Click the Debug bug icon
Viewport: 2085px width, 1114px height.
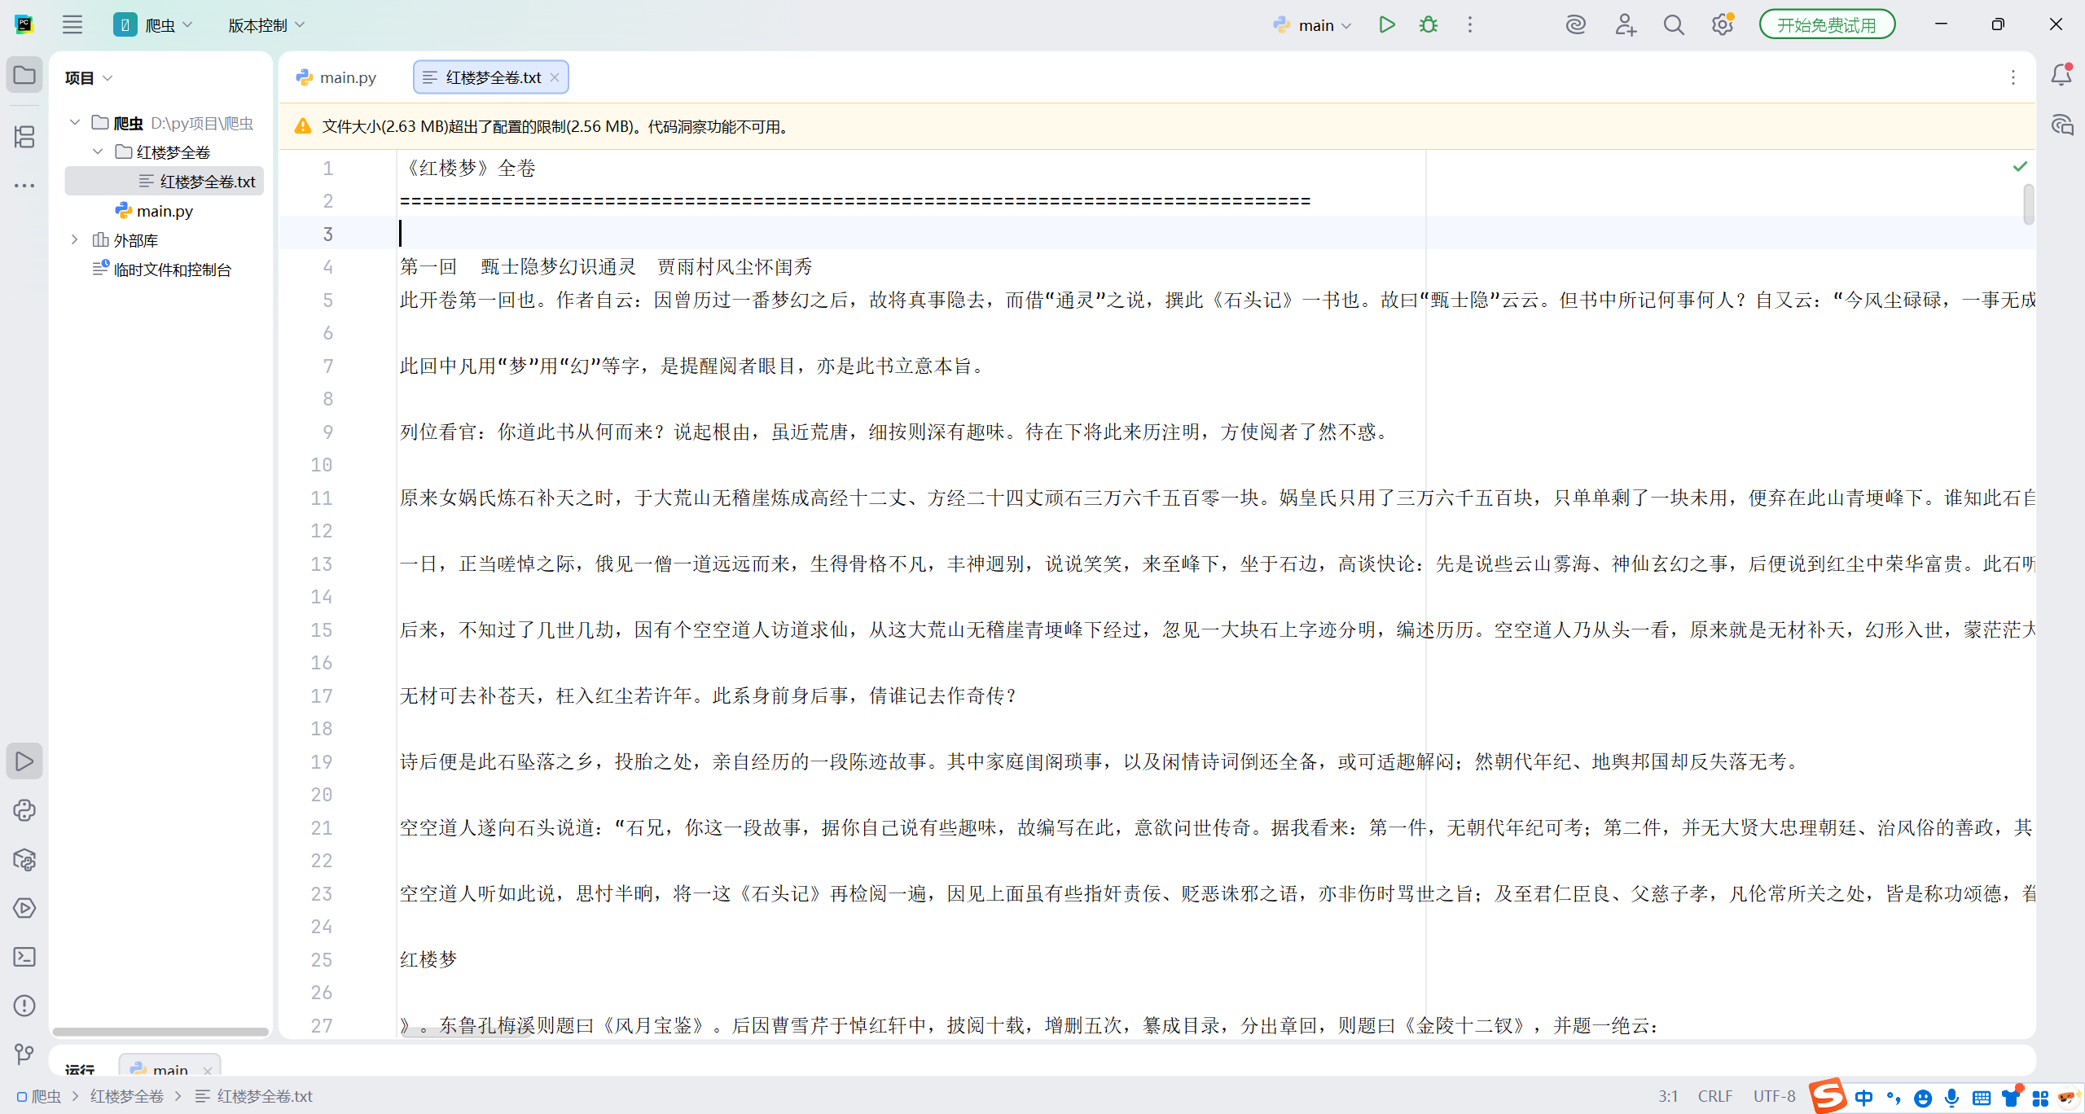[x=1429, y=25]
